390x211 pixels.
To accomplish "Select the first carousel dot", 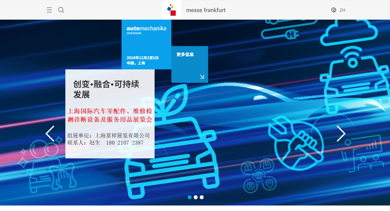I will click(x=189, y=197).
